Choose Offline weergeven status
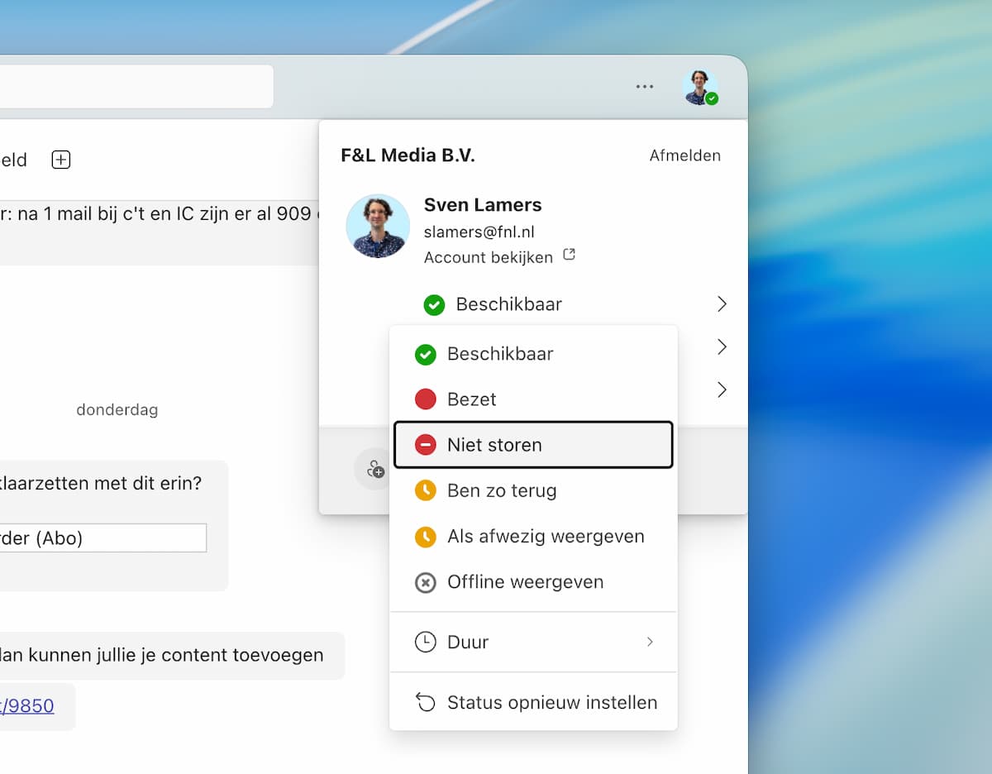This screenshot has width=992, height=774. tap(525, 582)
